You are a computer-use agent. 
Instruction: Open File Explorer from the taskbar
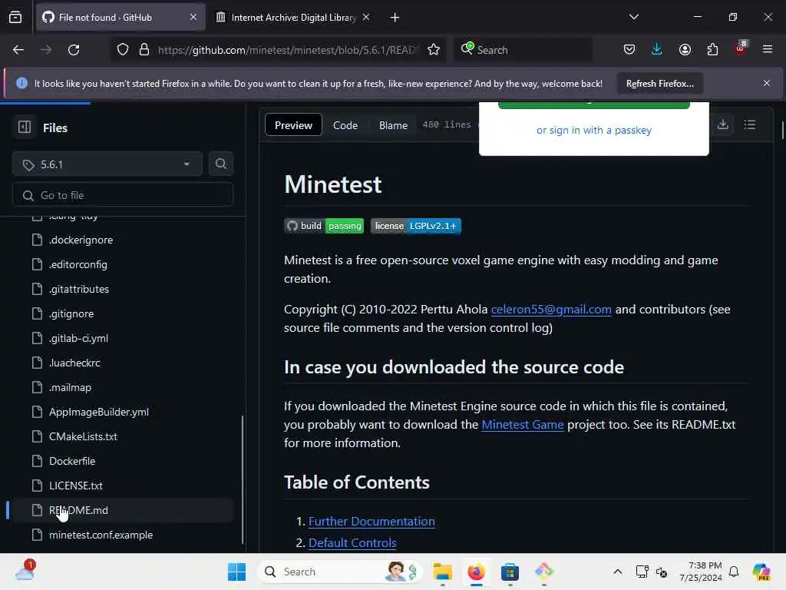point(443,572)
